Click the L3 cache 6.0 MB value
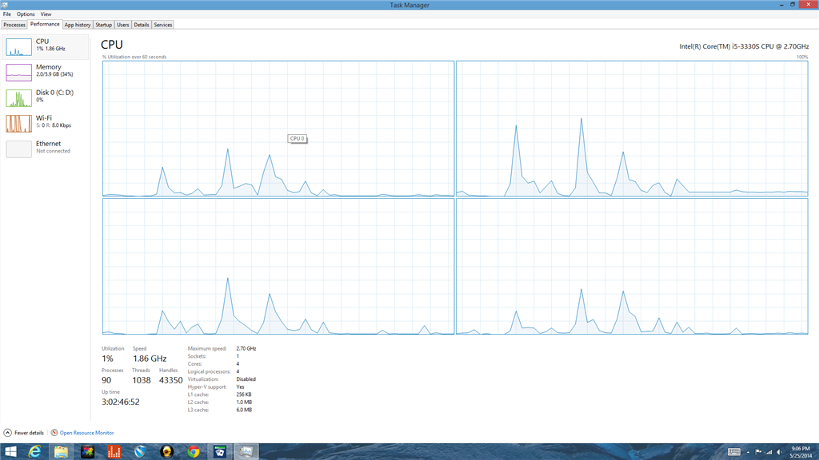The width and height of the screenshot is (819, 460). [244, 410]
